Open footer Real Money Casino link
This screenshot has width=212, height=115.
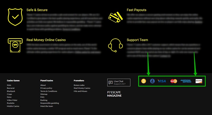click(82, 88)
